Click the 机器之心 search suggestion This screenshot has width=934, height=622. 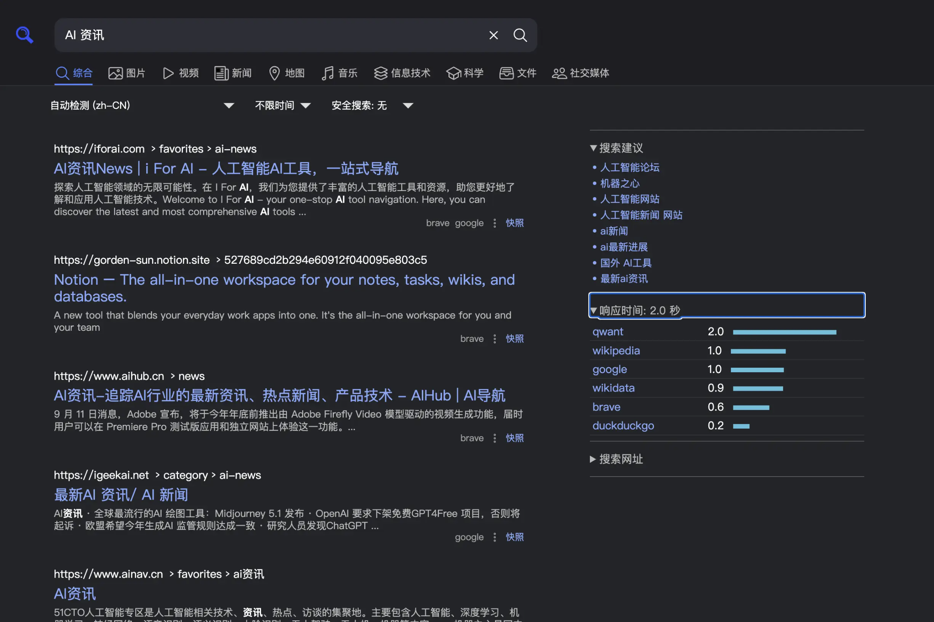coord(620,183)
